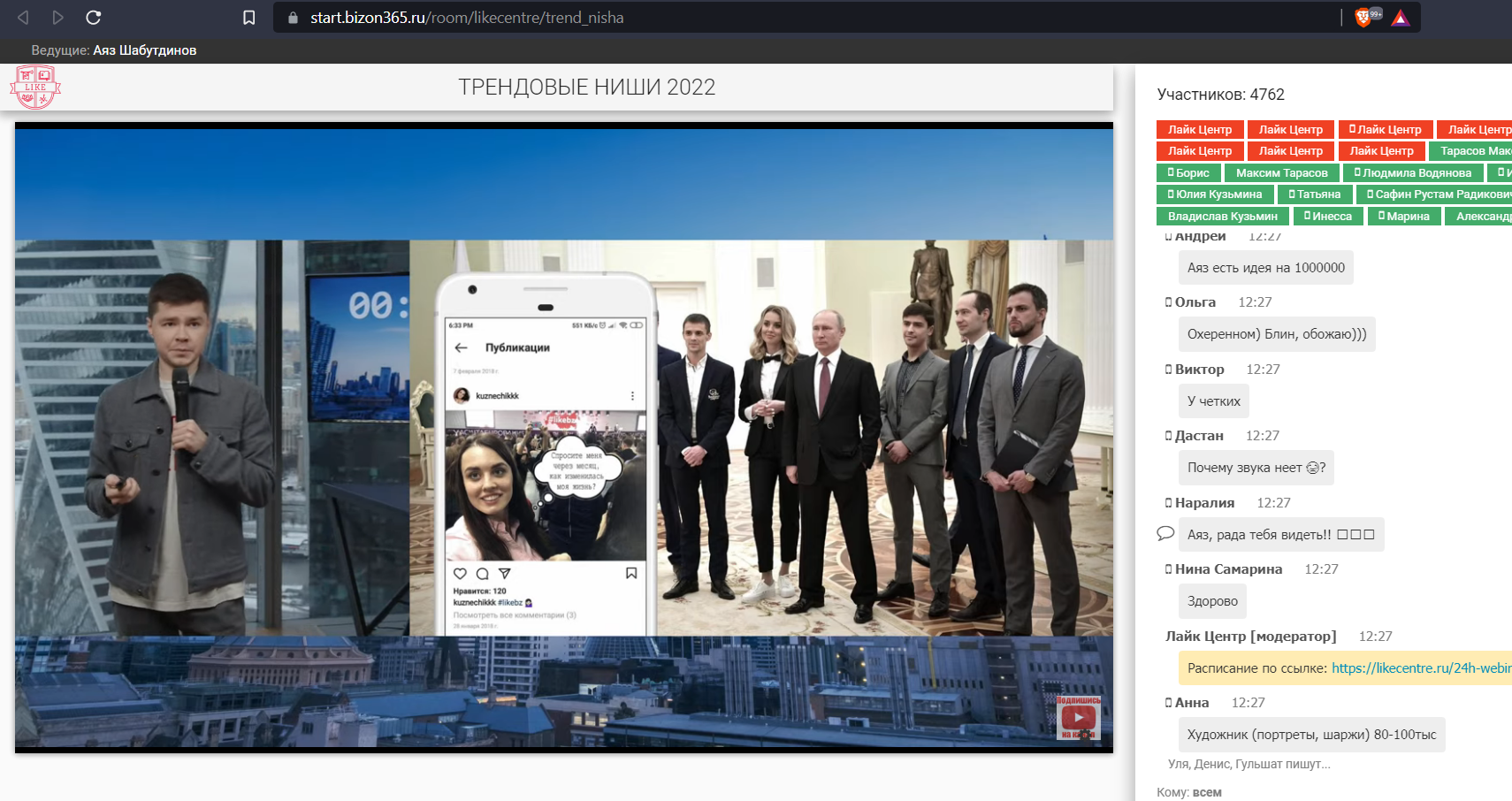The image size is (1512, 801).
Task: Click the address bar URL
Action: click(x=467, y=18)
